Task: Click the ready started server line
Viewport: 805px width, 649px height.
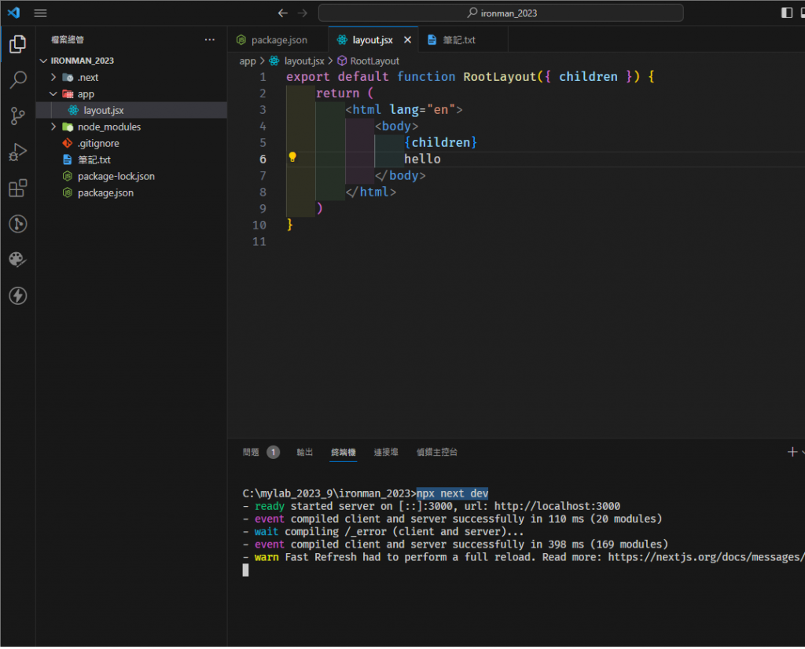Action: (x=432, y=507)
